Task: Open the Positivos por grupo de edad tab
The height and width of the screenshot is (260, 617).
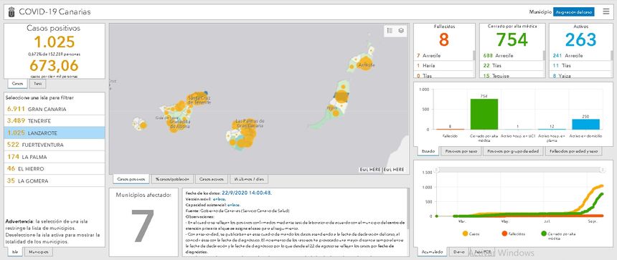Action: pyautogui.click(x=513, y=151)
